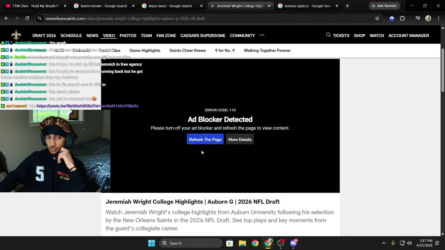Open the Windows Start menu
445x250 pixels.
152,243
